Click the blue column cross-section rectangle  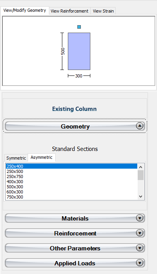point(79,51)
